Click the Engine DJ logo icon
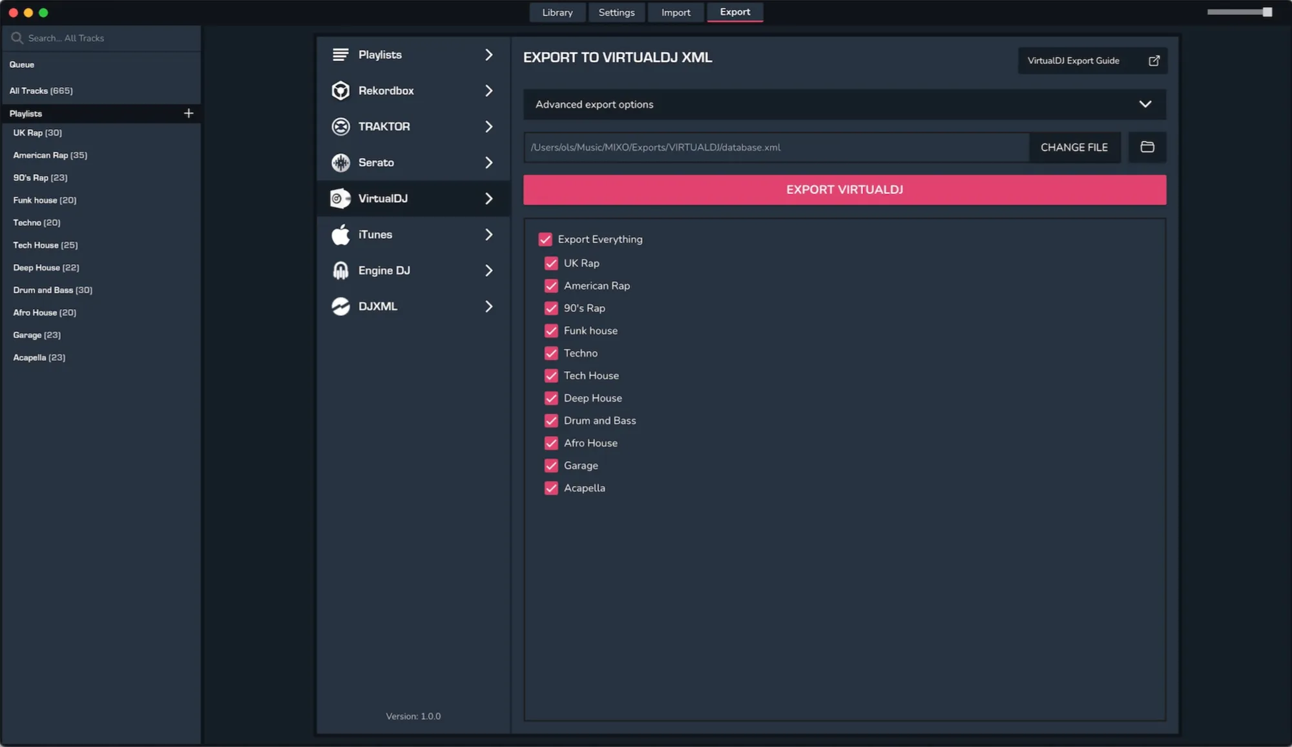The width and height of the screenshot is (1292, 747). click(x=340, y=271)
